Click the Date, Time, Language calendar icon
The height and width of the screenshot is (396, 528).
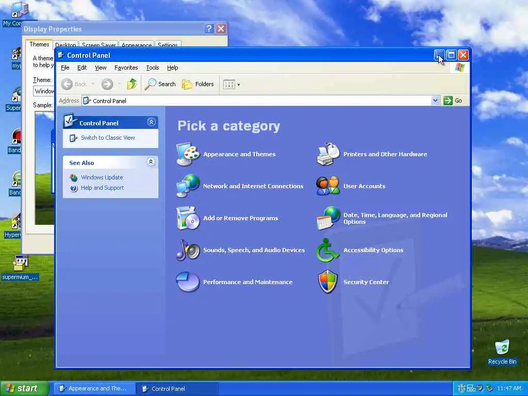pos(328,218)
